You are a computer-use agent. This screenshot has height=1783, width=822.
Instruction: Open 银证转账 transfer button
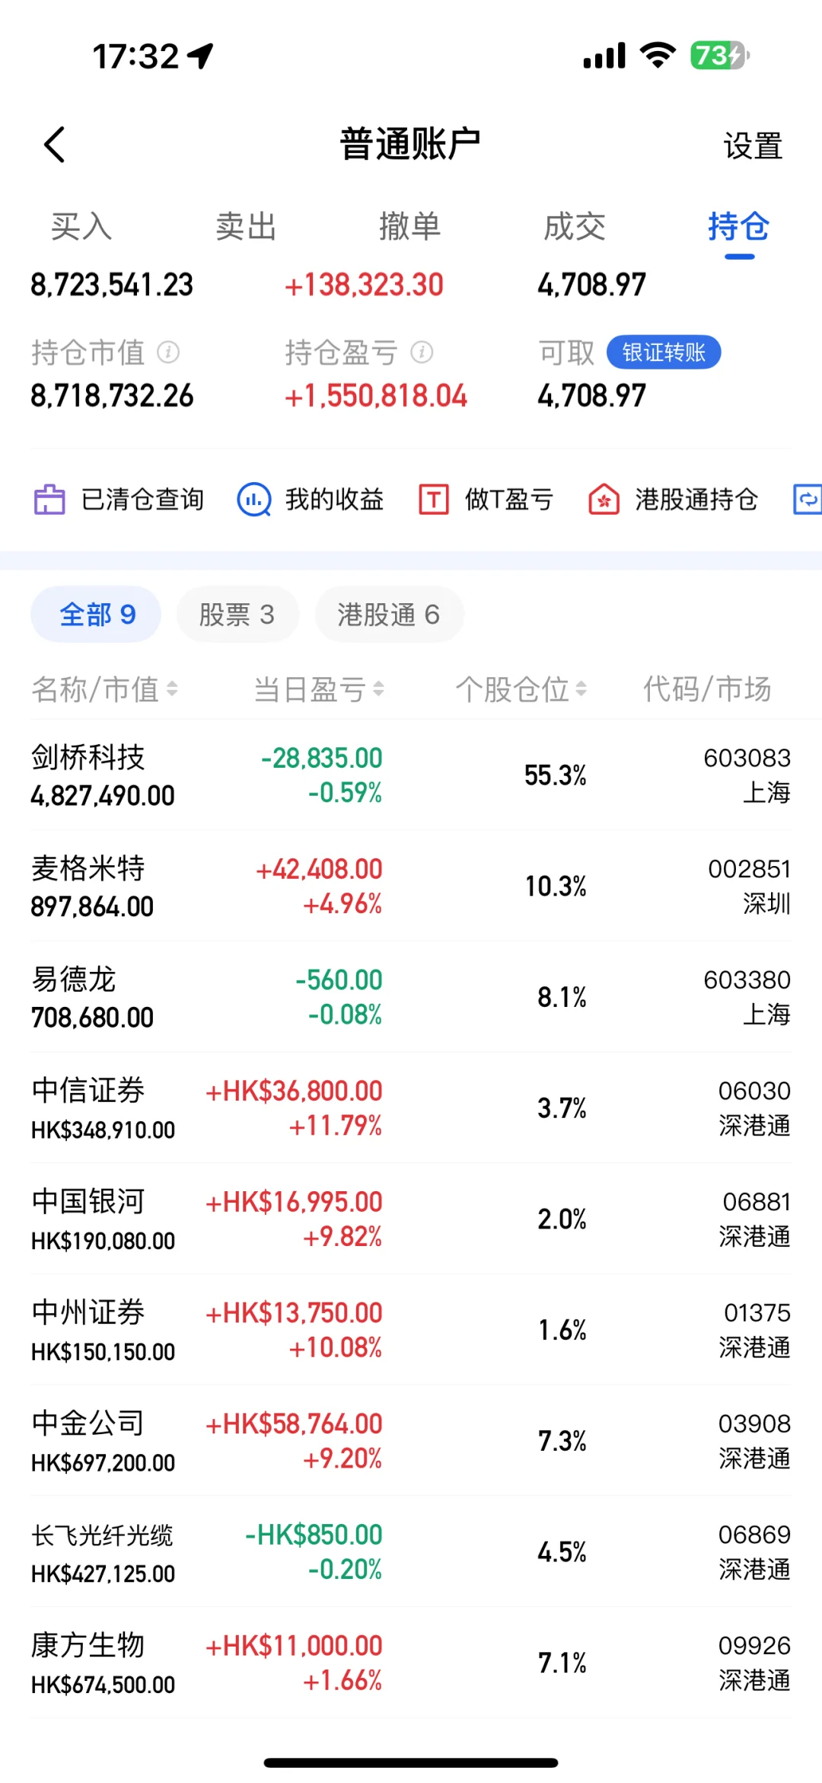(664, 352)
